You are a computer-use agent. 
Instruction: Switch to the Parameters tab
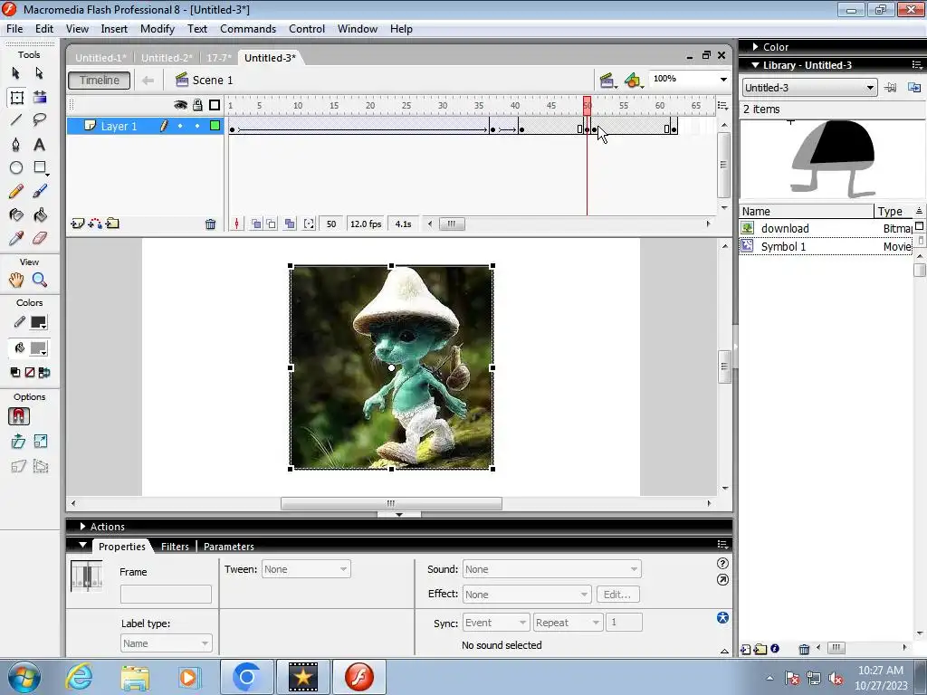click(x=229, y=546)
